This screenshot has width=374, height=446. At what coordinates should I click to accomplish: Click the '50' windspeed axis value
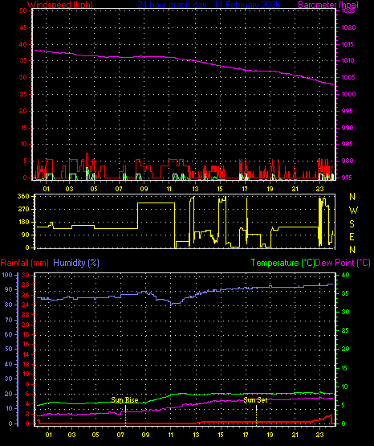click(23, 10)
